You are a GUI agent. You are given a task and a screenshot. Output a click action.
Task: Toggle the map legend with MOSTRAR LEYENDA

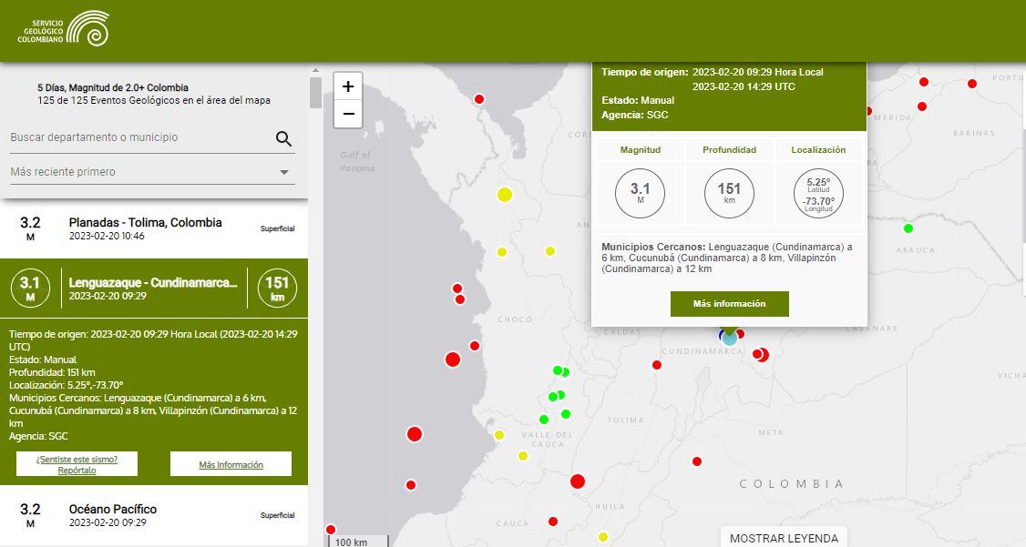(783, 538)
